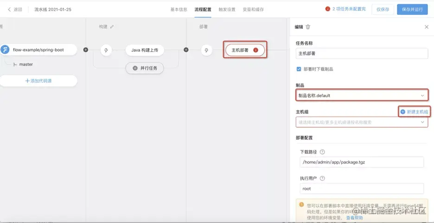The image size is (434, 223).
Task: Toggle 部署时下载制品 checkbox
Action: [299, 69]
